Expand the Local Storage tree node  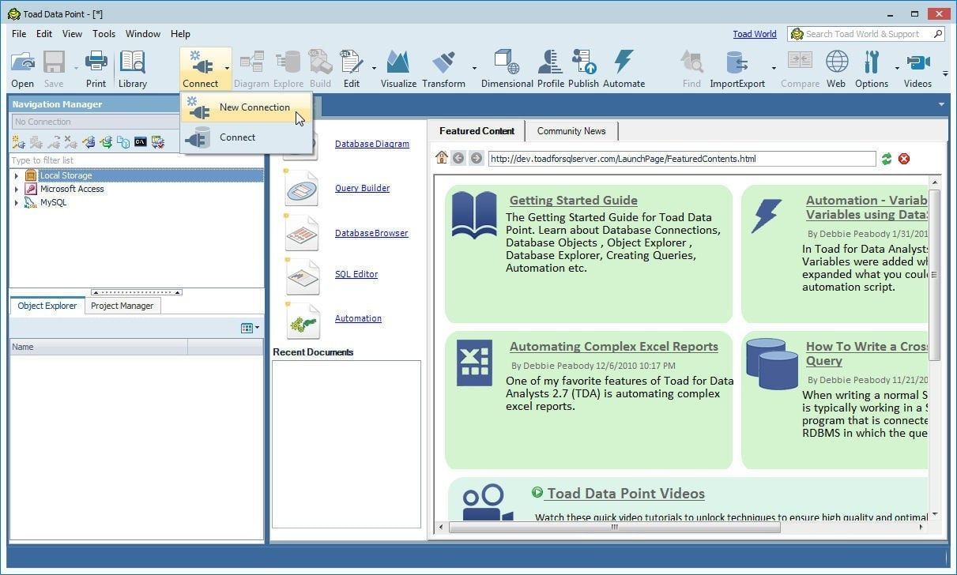point(17,175)
